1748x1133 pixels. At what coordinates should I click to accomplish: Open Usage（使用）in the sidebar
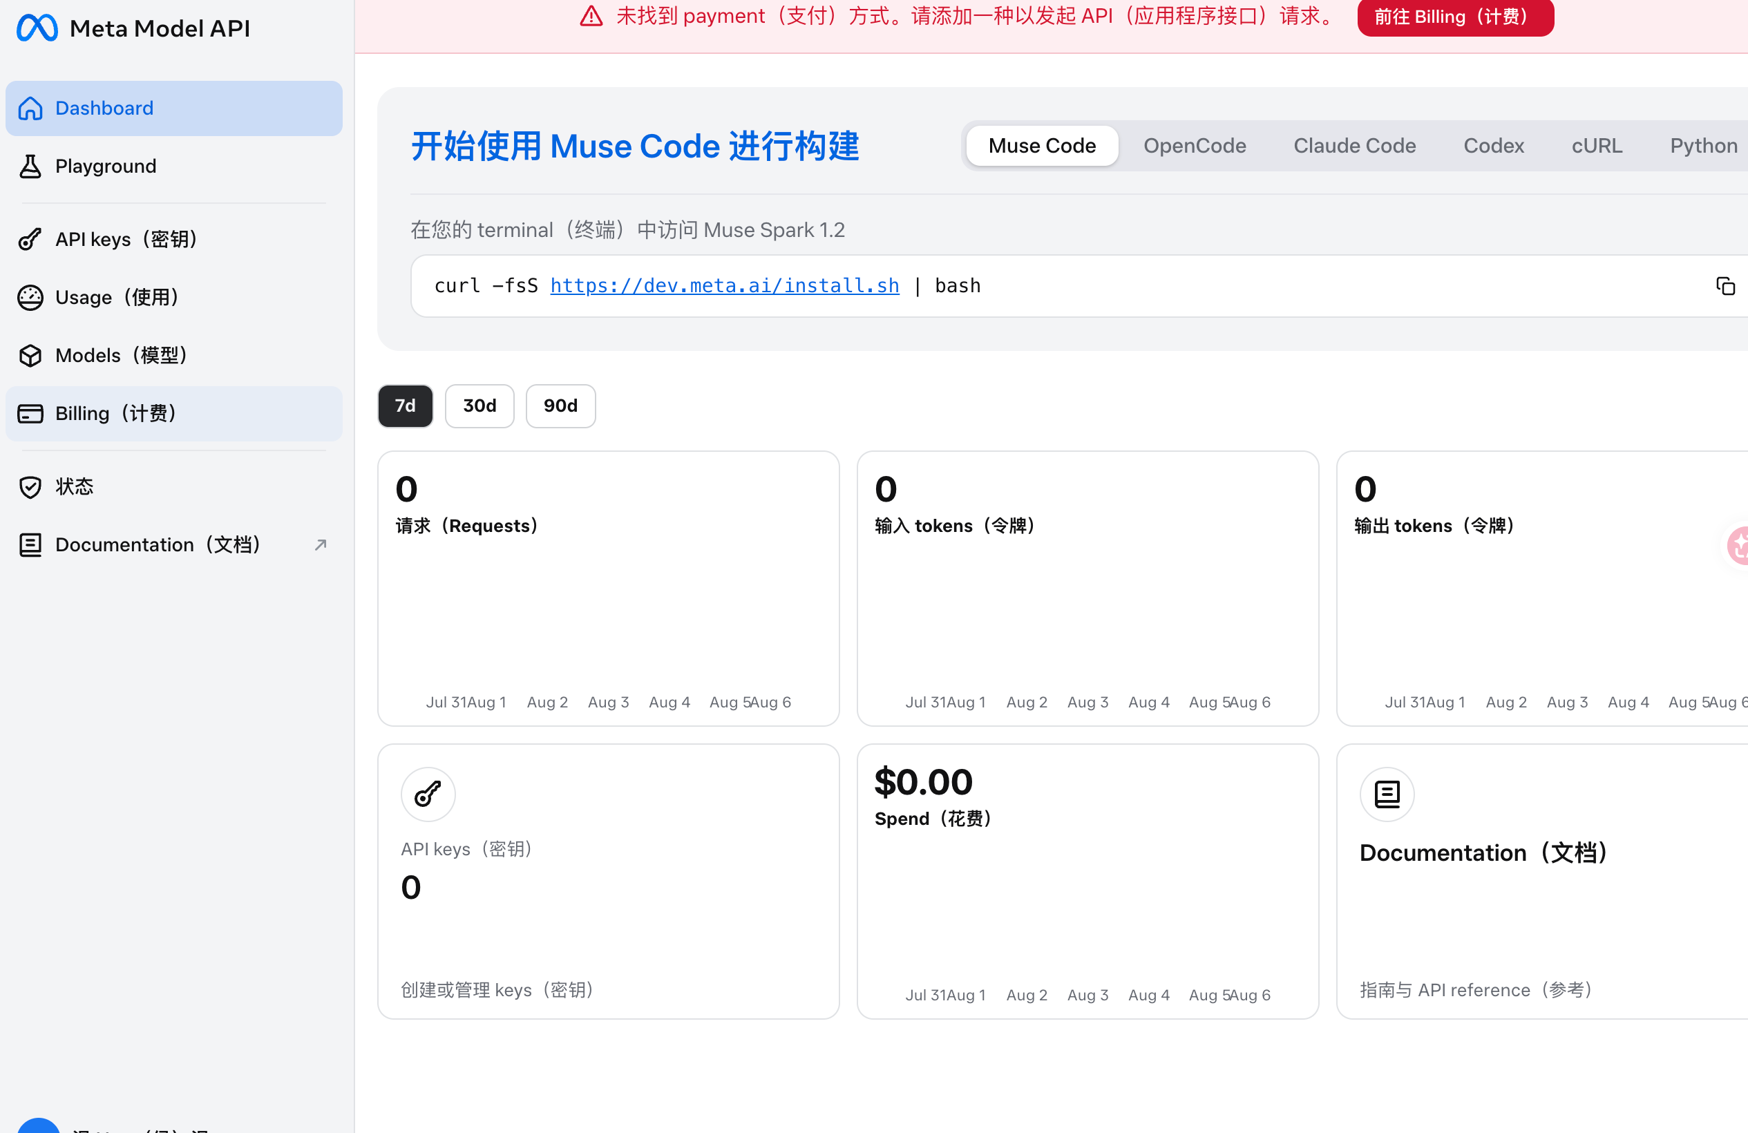[174, 297]
